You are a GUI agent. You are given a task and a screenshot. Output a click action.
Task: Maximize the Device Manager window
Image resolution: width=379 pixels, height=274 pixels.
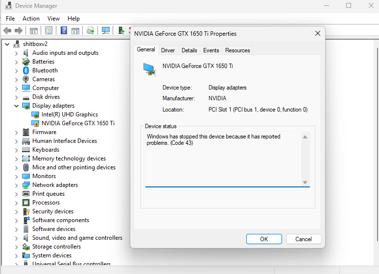point(349,5)
